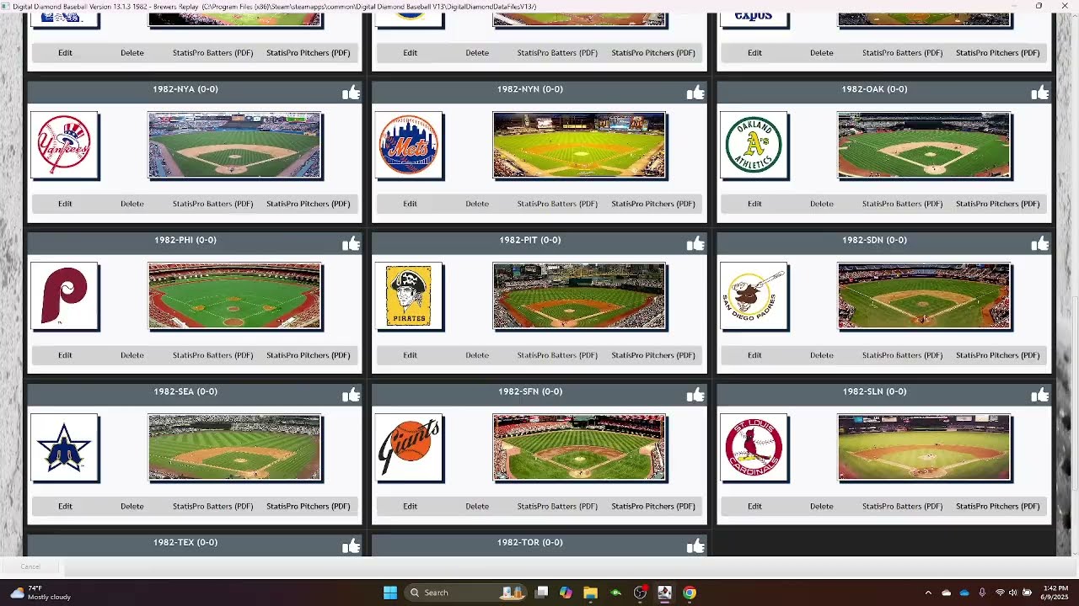The image size is (1079, 606).
Task: Select the Oakland Athletics team logo
Action: tap(754, 146)
